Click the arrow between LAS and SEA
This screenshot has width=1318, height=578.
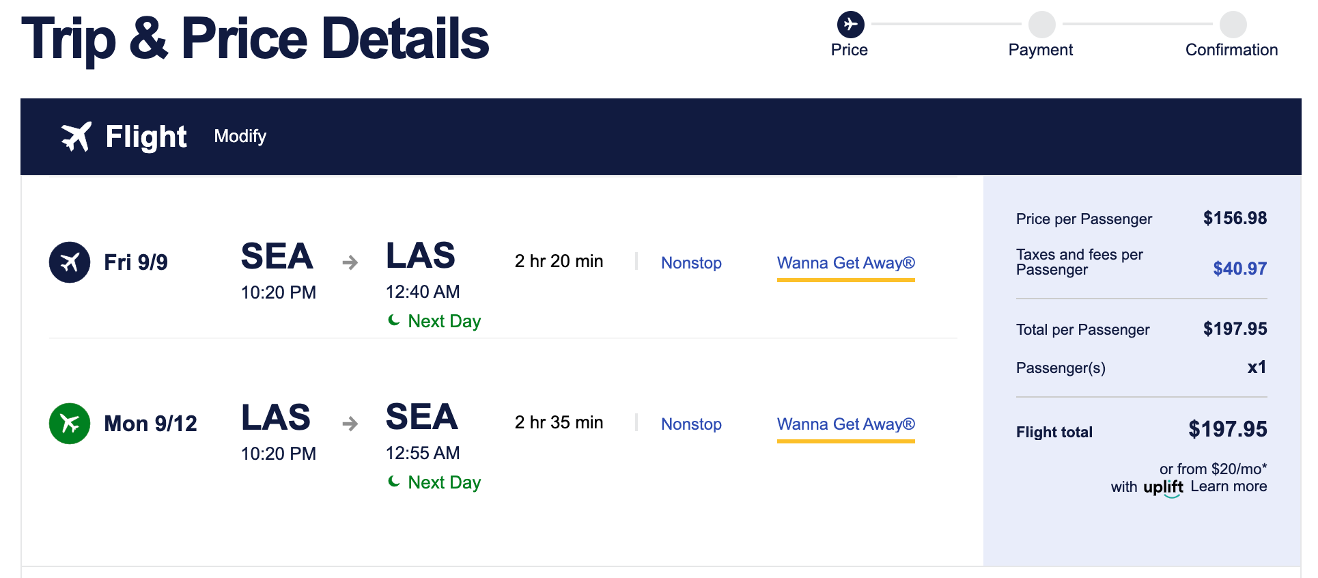(350, 424)
